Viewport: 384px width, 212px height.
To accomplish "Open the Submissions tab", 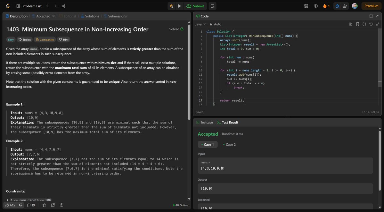I will point(115,16).
